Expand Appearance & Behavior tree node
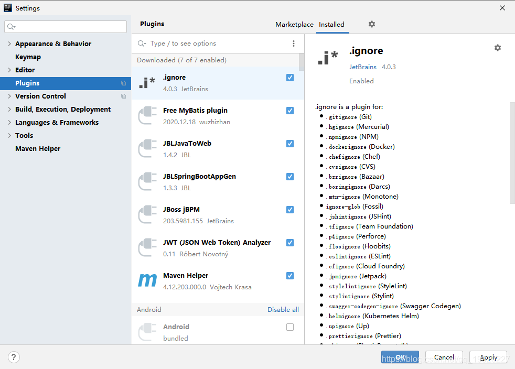This screenshot has width=515, height=369. pos(9,44)
